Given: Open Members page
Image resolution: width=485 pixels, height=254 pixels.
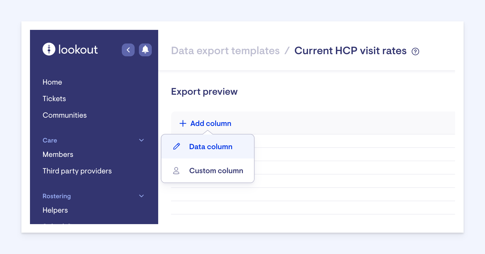Looking at the screenshot, I should [x=58, y=154].
